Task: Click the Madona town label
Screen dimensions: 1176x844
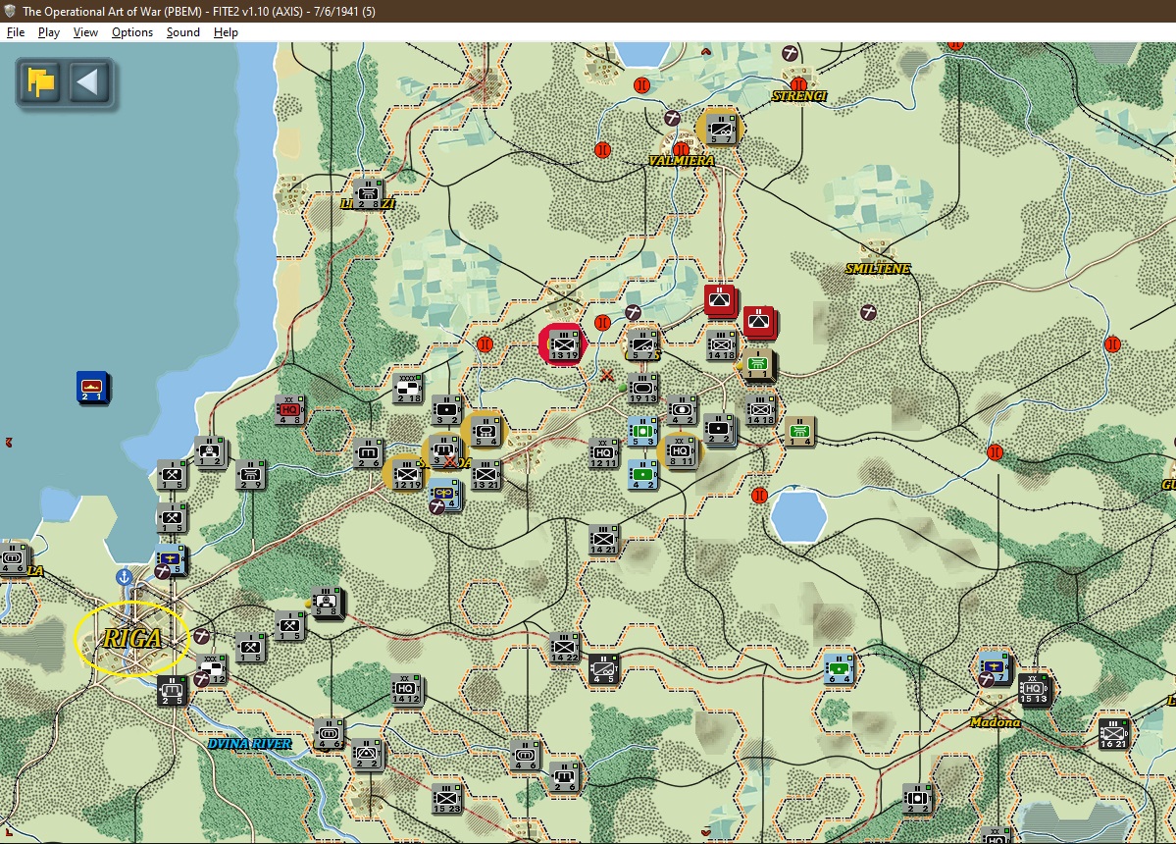Action: (x=995, y=721)
